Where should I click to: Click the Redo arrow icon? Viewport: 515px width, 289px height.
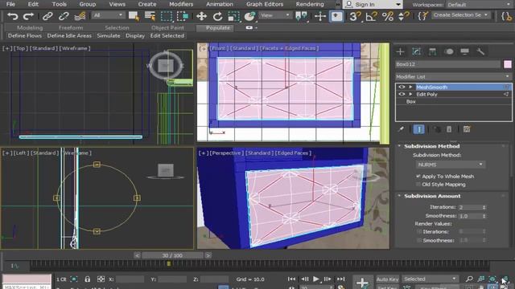(29, 16)
